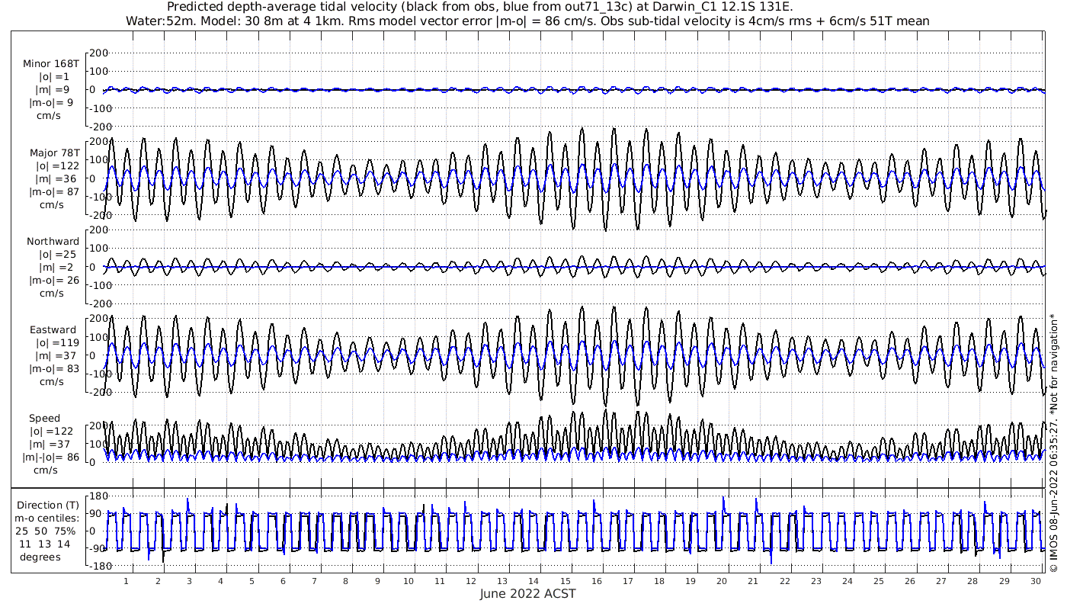This screenshot has width=1067, height=610.
Task: Click '|o| =1' under Minor 168T
Action: coord(55,77)
